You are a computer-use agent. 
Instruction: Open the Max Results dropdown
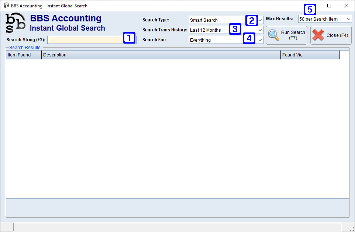coord(349,19)
